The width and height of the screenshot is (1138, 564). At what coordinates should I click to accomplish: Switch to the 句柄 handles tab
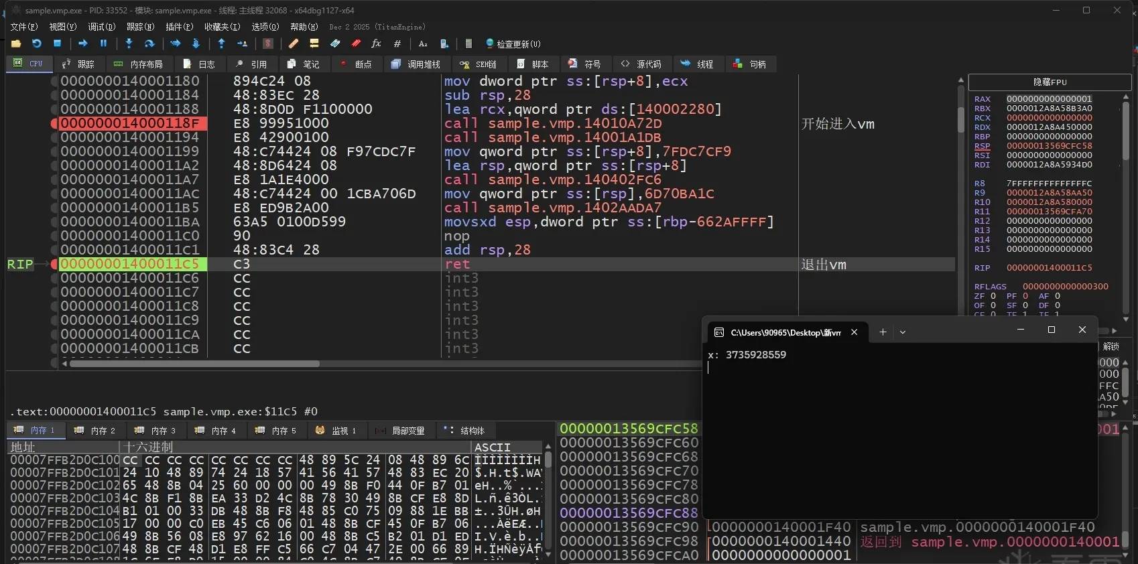click(x=750, y=64)
